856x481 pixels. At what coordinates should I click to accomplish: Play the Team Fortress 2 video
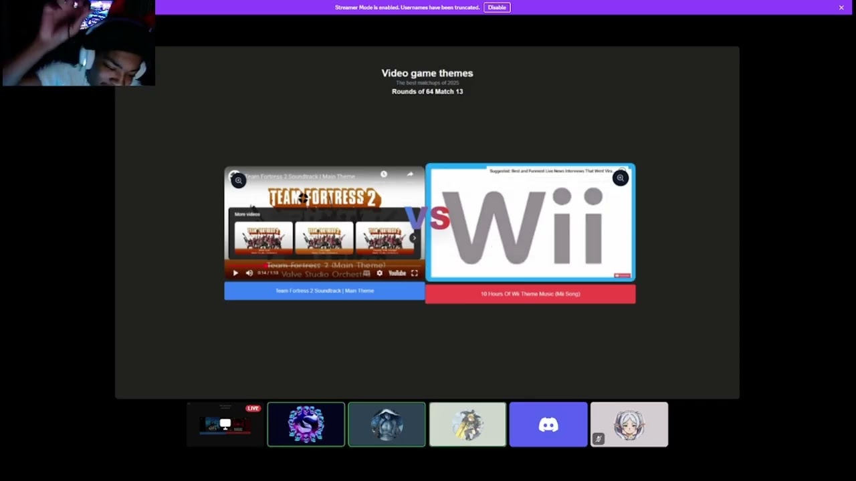coord(235,273)
